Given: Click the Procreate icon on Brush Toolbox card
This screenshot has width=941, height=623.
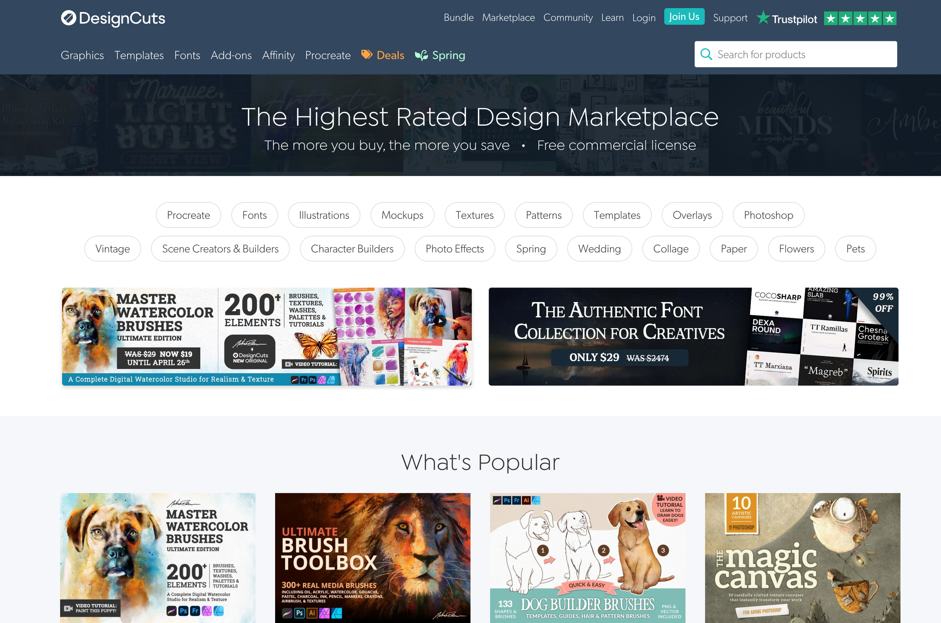Looking at the screenshot, I should click(287, 613).
